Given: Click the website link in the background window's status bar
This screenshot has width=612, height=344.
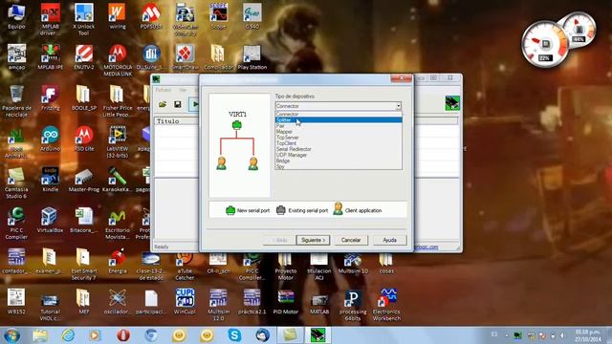Looking at the screenshot, I should click(x=426, y=247).
